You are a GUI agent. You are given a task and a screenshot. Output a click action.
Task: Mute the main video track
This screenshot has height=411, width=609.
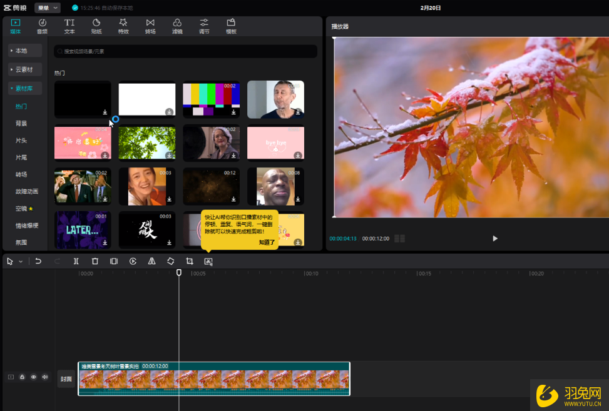pos(45,377)
